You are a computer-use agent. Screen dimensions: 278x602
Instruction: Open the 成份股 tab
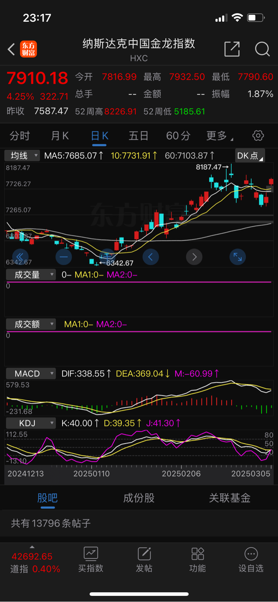(139, 498)
